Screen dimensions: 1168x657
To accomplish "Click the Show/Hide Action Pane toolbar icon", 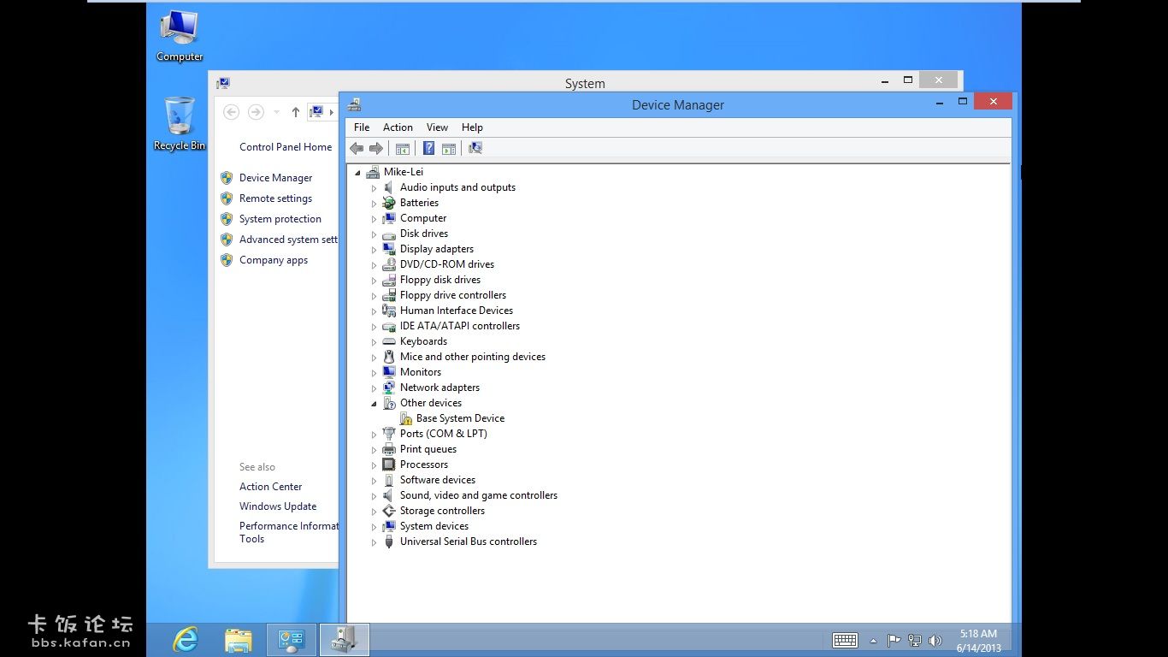I will pyautogui.click(x=449, y=148).
